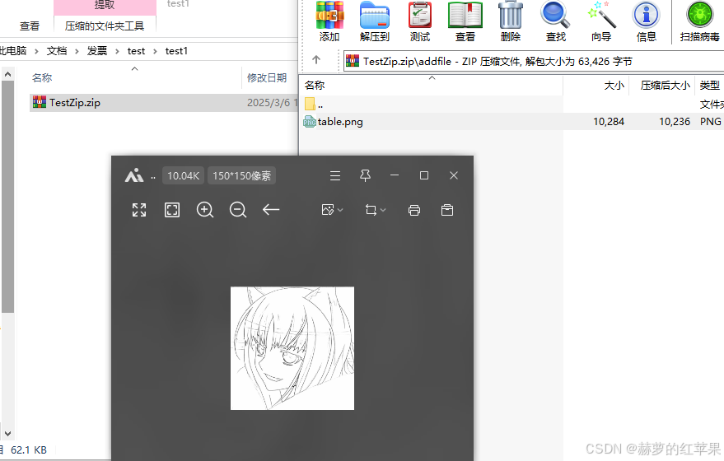Click fullscreen icon in image viewer
Screen dimensions: 724x461
tap(139, 210)
